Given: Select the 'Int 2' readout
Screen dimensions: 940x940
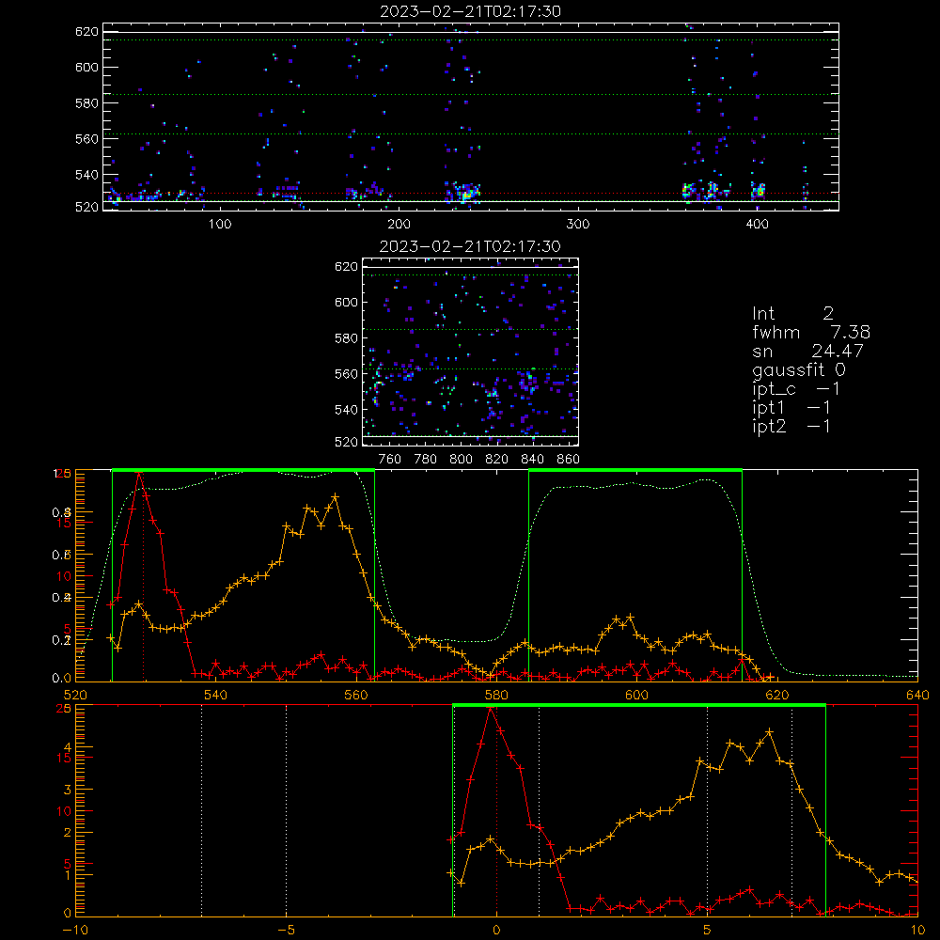Looking at the screenshot, I should pyautogui.click(x=793, y=314).
